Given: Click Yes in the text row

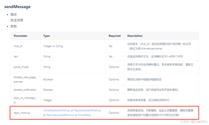Looking at the screenshot, I should [x=111, y=56].
